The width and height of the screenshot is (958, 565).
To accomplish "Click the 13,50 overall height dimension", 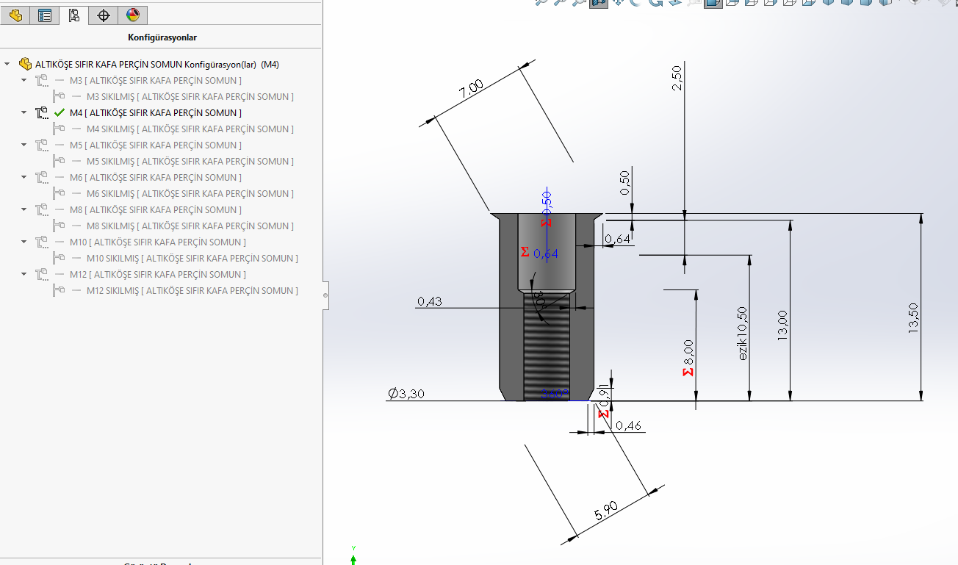I will 913,318.
